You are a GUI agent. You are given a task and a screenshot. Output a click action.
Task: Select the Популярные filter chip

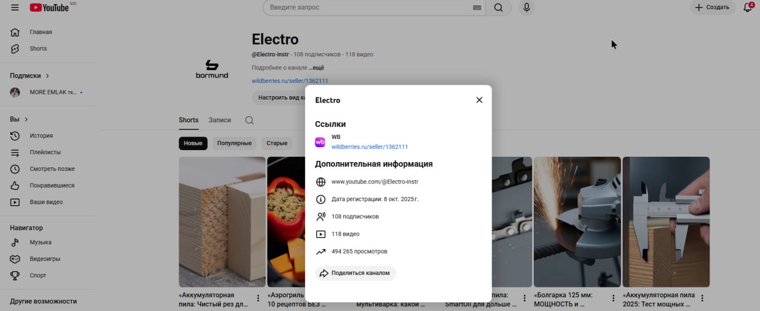tap(235, 143)
